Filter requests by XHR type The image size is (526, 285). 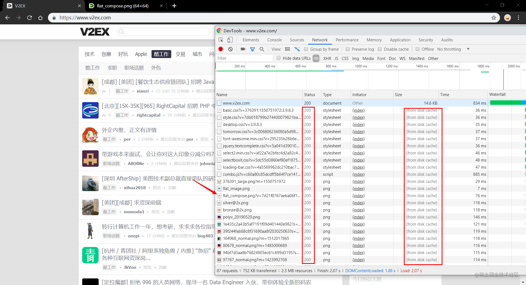[x=327, y=59]
